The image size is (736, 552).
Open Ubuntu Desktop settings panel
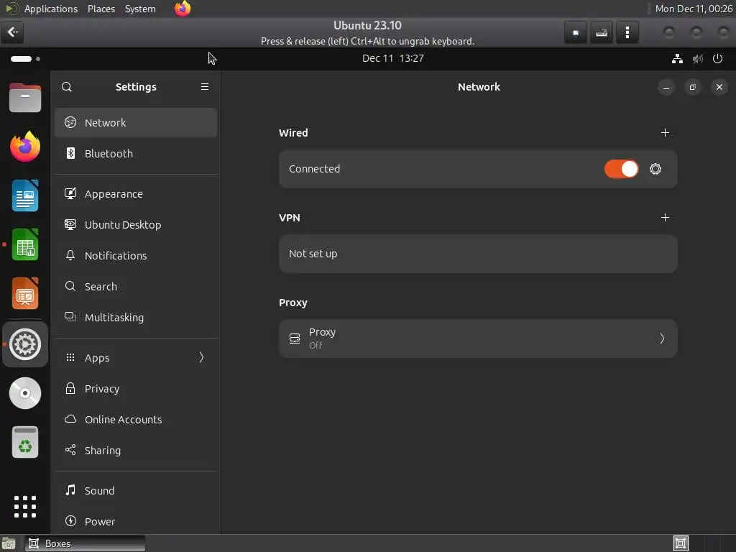136,225
